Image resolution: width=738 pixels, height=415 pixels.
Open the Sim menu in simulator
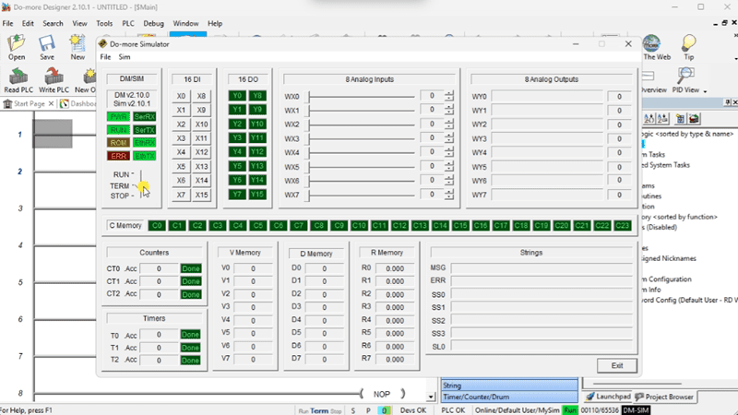(x=124, y=57)
